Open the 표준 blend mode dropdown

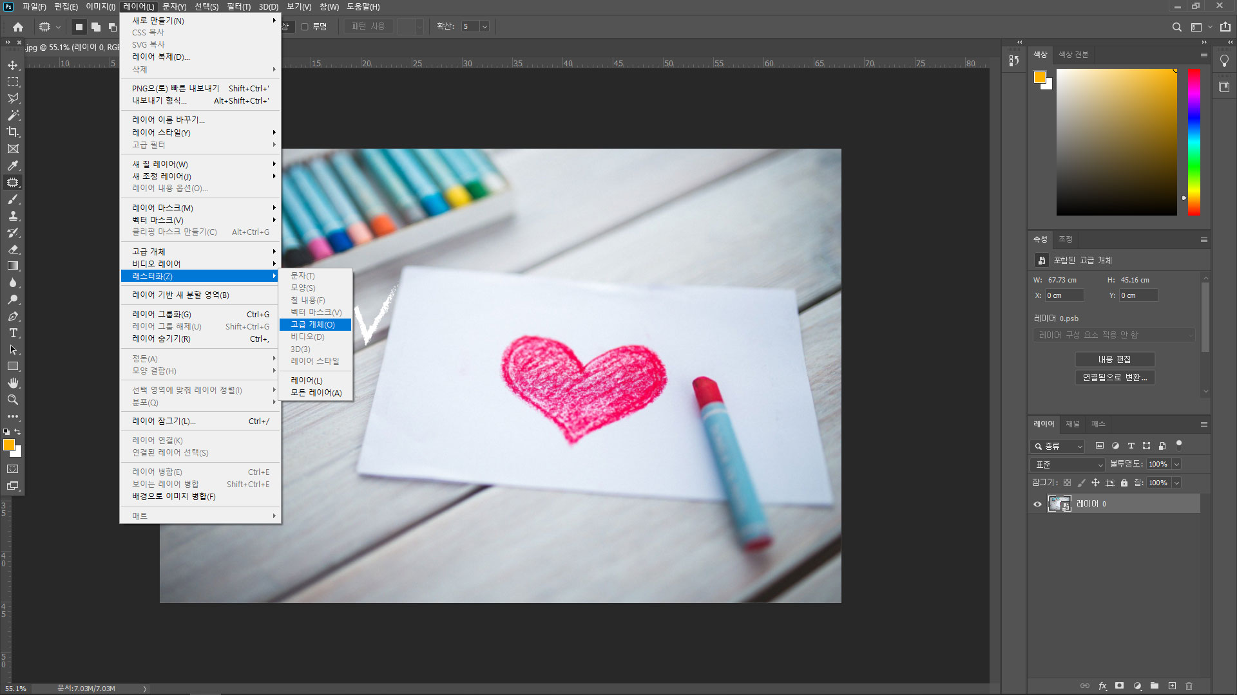tap(1068, 465)
